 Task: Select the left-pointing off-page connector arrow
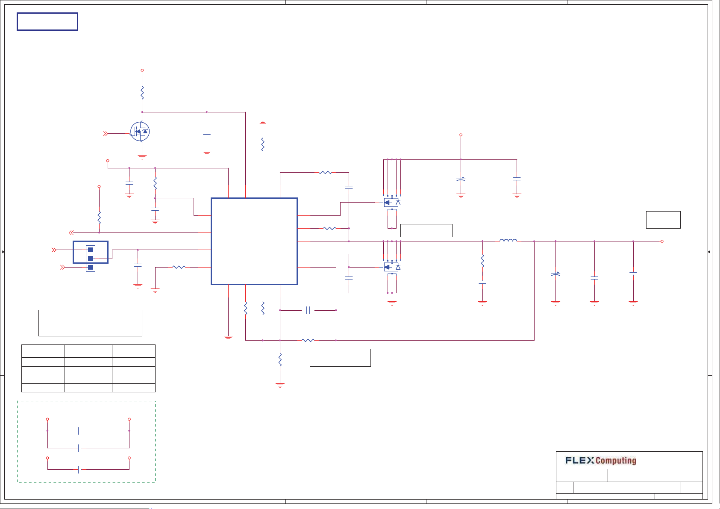pos(71,232)
